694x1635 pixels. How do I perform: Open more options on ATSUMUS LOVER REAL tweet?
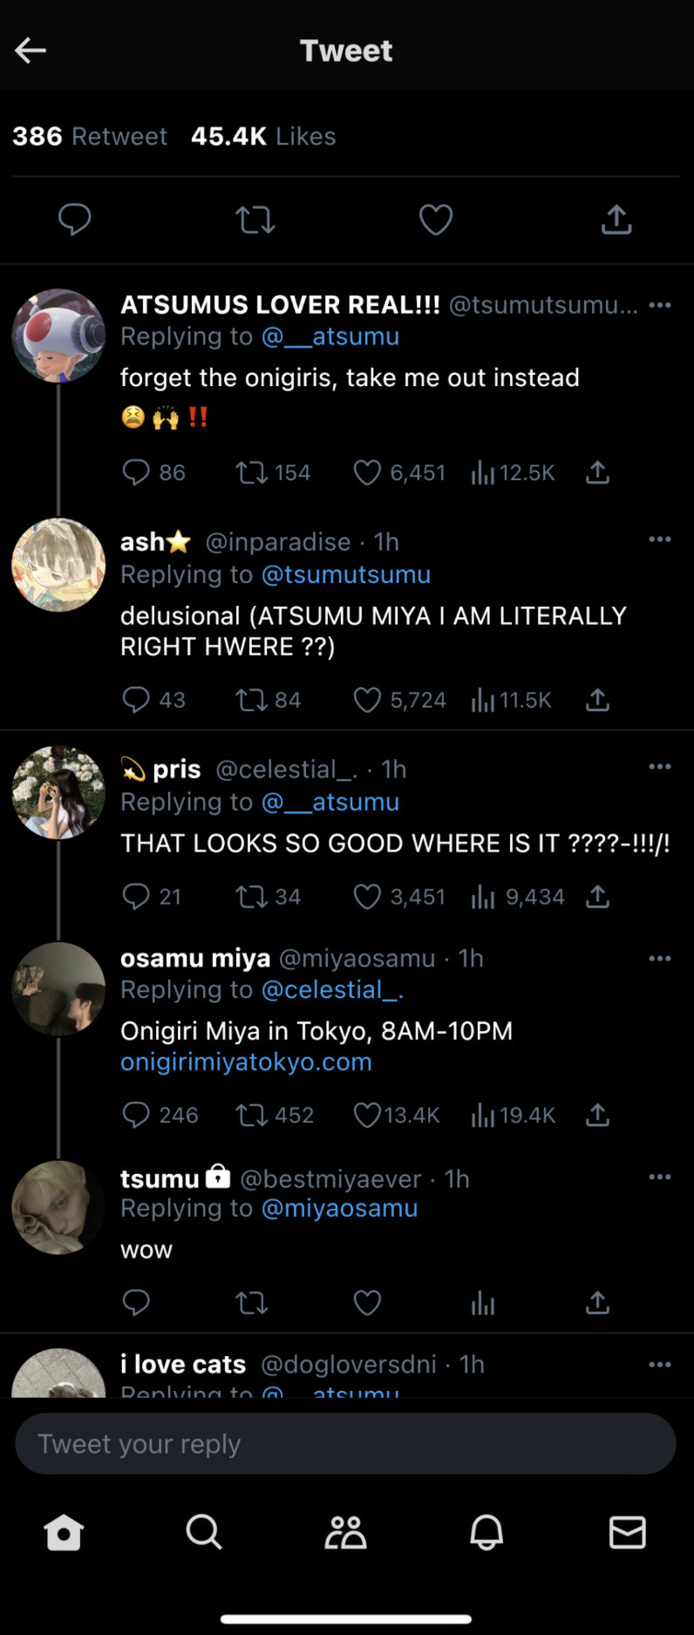click(660, 305)
